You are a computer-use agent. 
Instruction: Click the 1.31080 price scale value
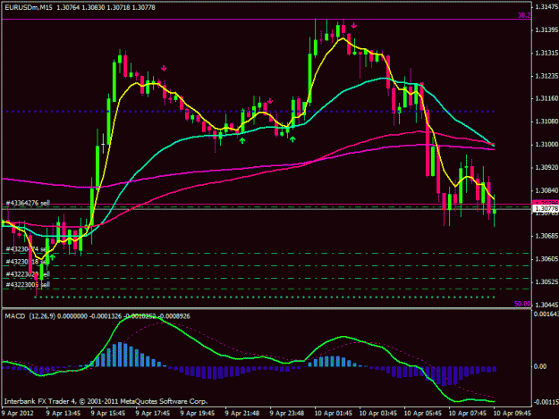(x=546, y=122)
